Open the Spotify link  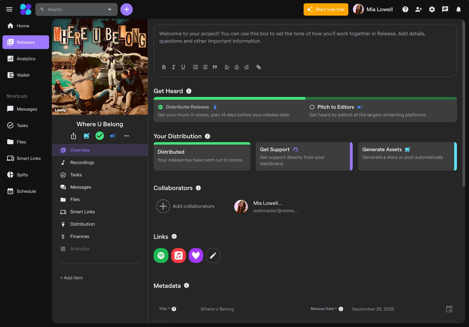pyautogui.click(x=161, y=256)
